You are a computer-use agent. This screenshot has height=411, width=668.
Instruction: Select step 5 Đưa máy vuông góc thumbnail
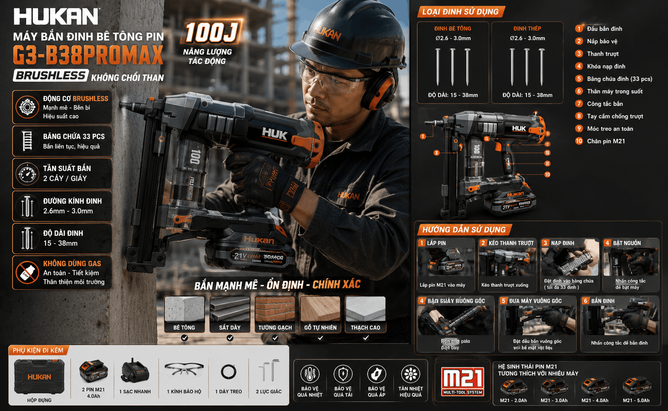[537, 324]
